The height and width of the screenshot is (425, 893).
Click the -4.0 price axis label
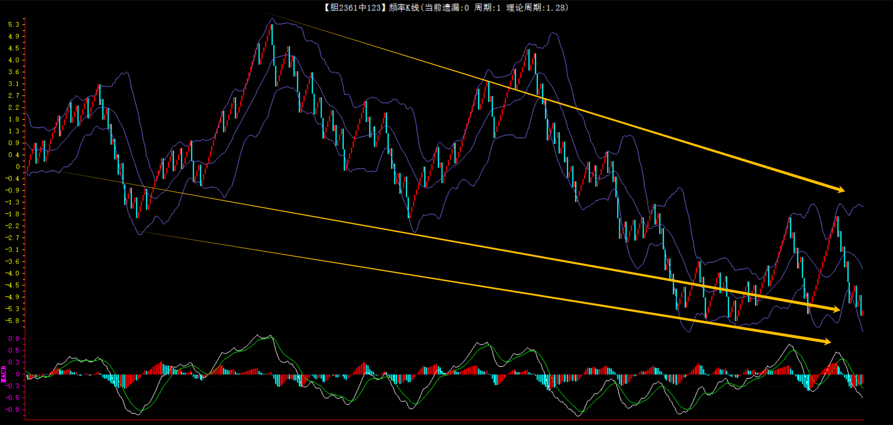click(12, 273)
